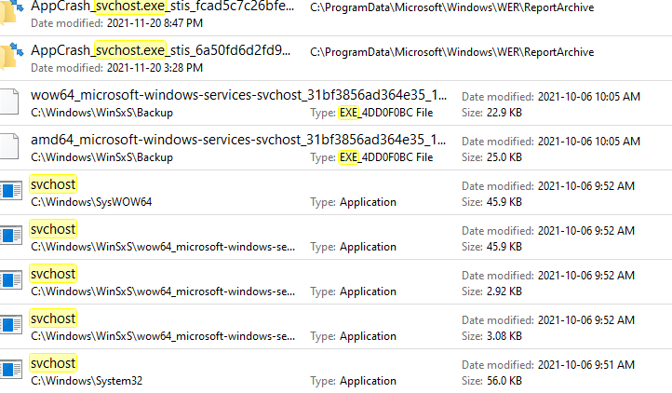The image size is (672, 393).
Task: Click date modified 2021-10-06 9:51 AM
Action: point(586,365)
